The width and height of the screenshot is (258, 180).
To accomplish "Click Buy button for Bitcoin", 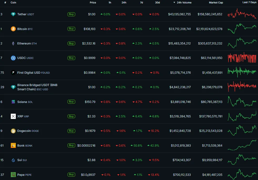I will [x=71, y=29].
